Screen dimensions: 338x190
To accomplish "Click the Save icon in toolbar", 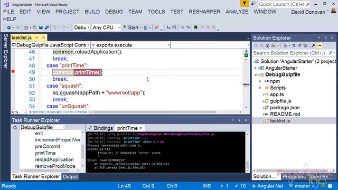I will [x=41, y=27].
